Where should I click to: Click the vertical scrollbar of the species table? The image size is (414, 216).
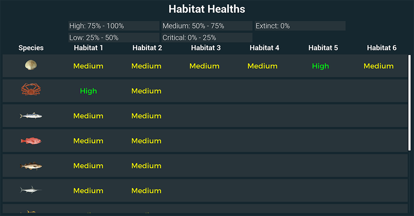point(409,103)
